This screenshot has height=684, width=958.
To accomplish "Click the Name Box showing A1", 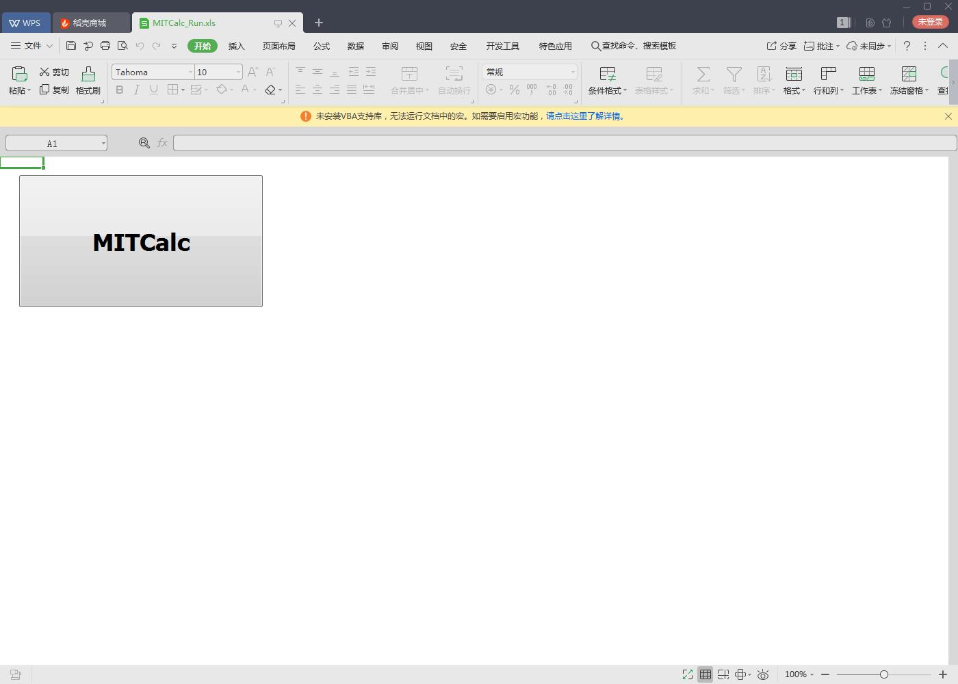I will click(x=56, y=143).
